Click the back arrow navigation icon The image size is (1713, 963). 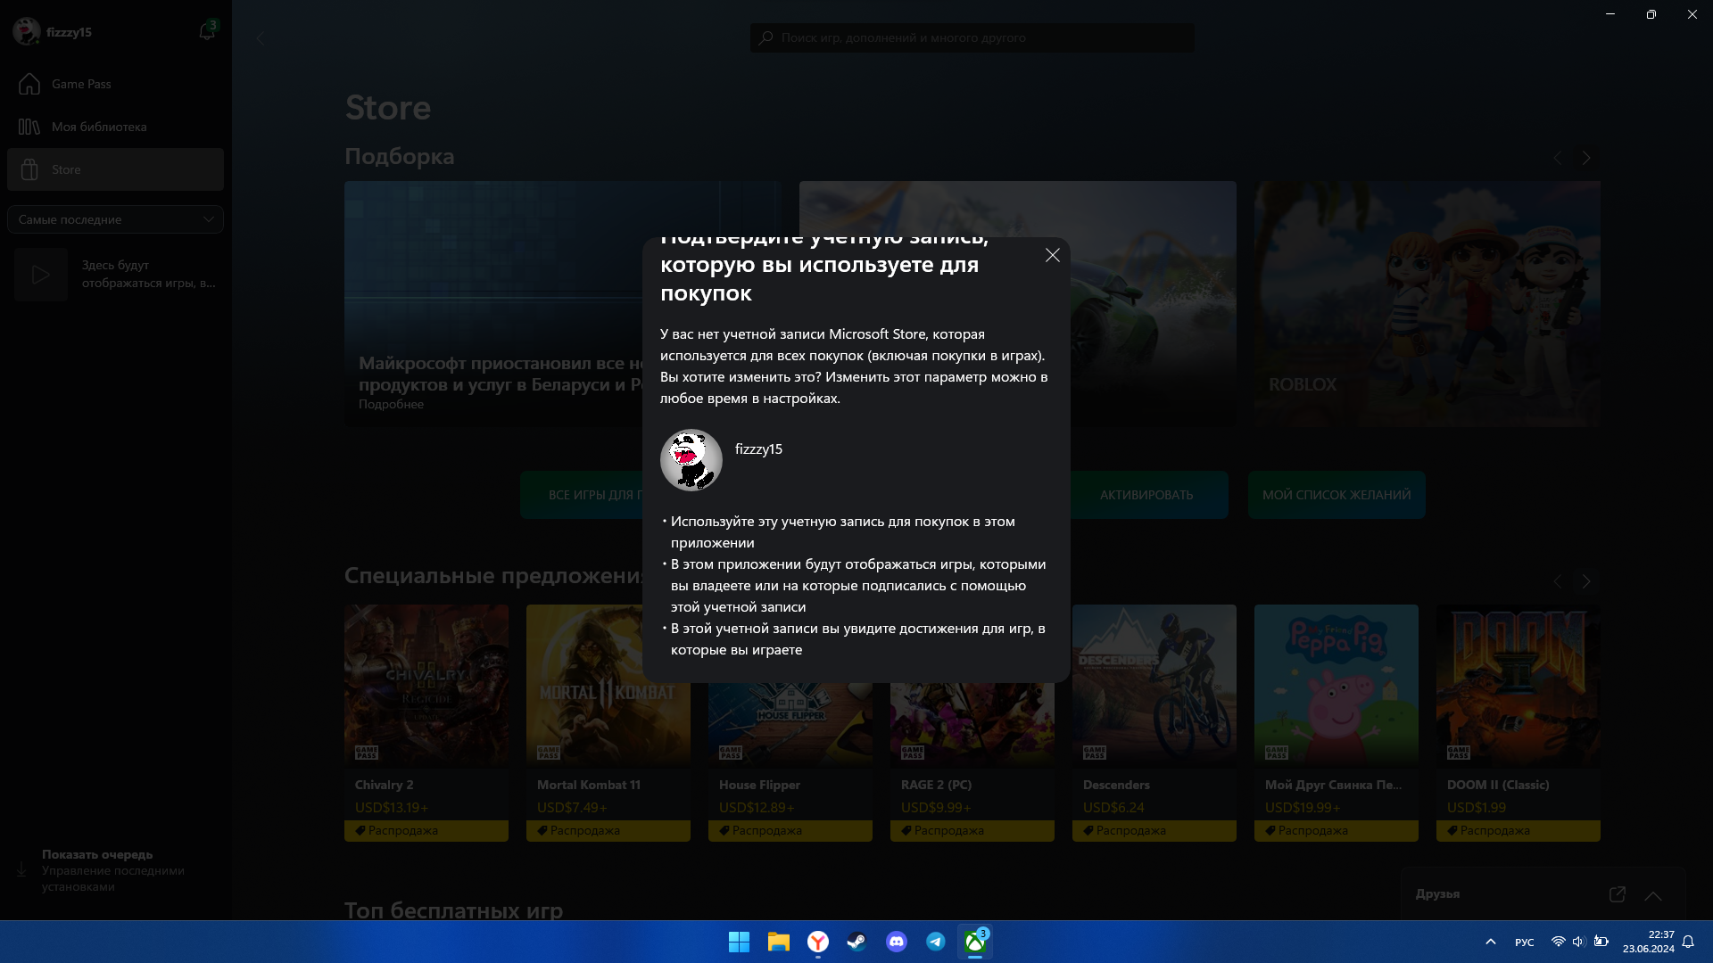click(261, 38)
